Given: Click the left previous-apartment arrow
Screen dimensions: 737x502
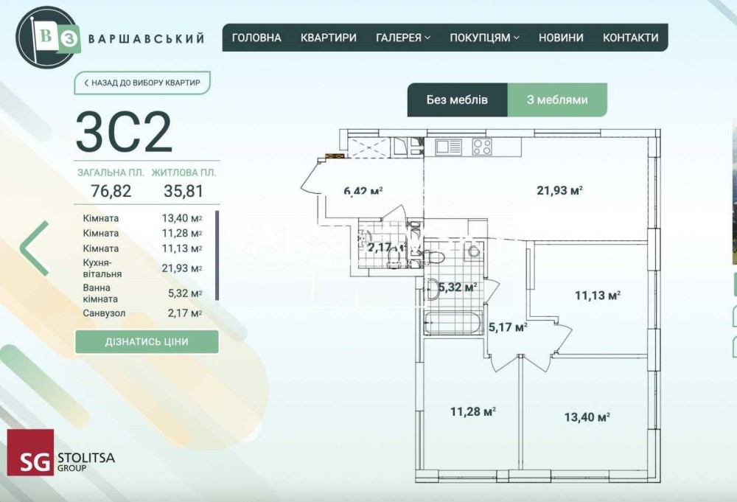Looking at the screenshot, I should pyautogui.click(x=35, y=248).
